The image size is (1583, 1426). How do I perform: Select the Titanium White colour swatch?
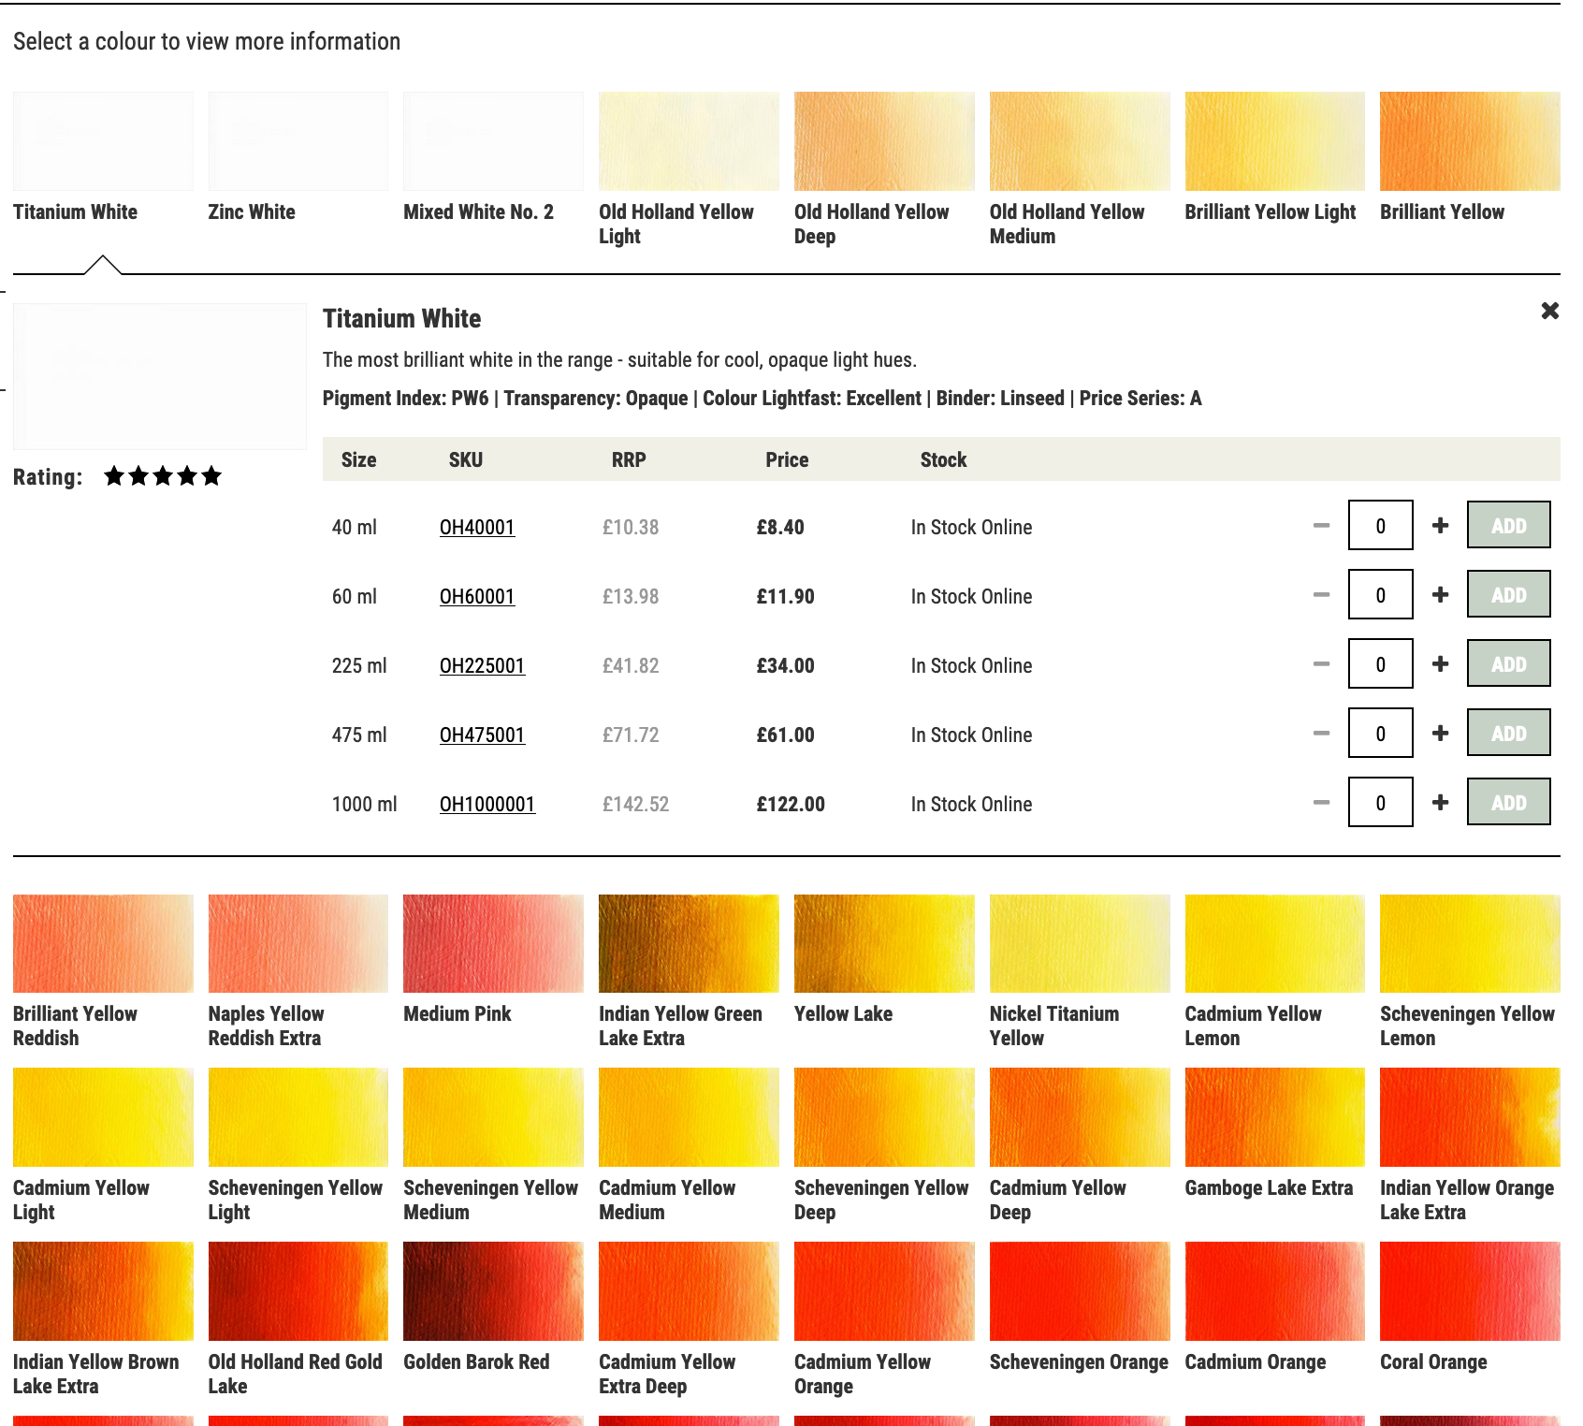click(x=103, y=141)
